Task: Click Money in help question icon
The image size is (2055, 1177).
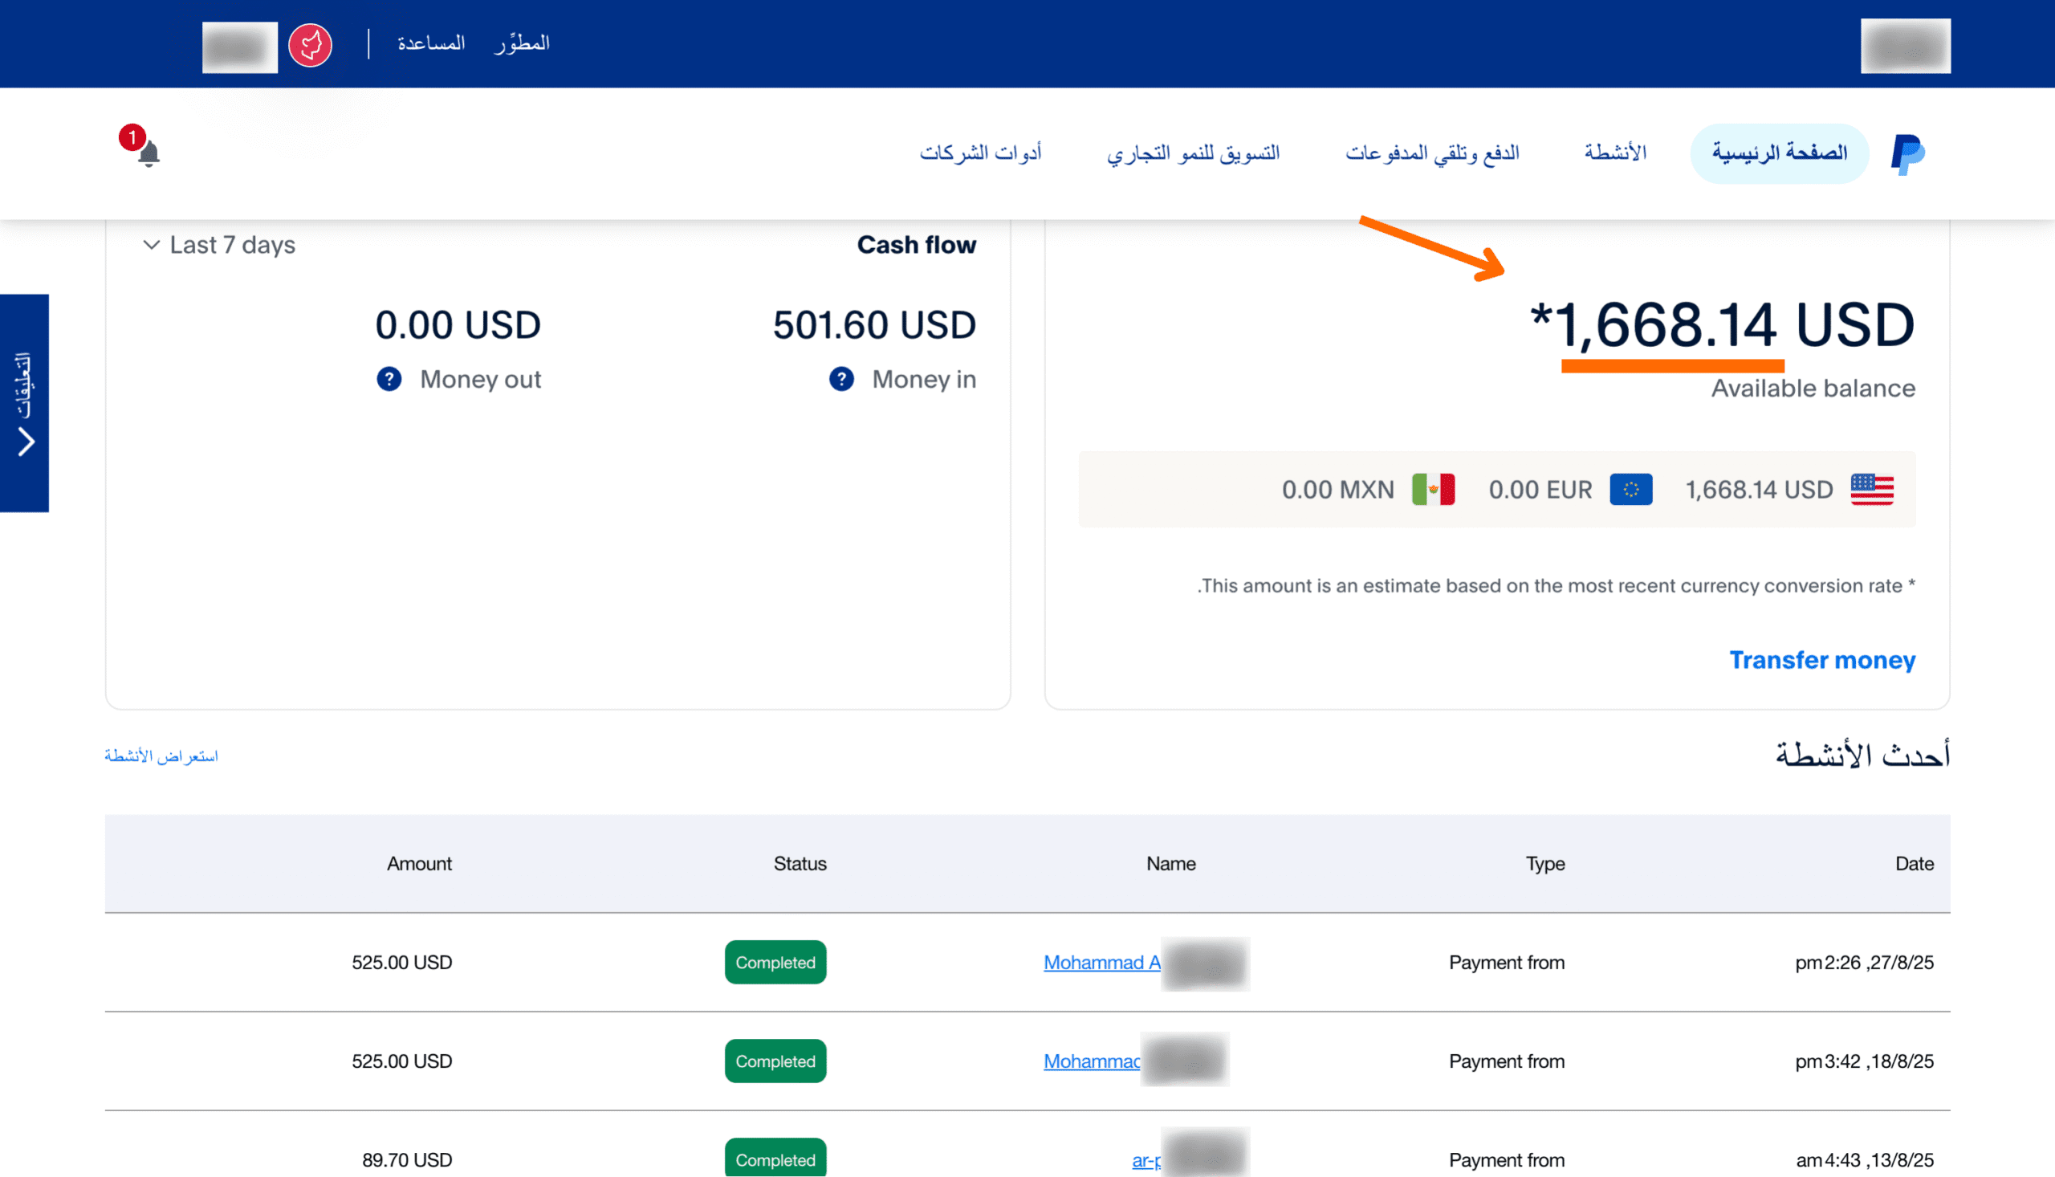Action: [841, 379]
